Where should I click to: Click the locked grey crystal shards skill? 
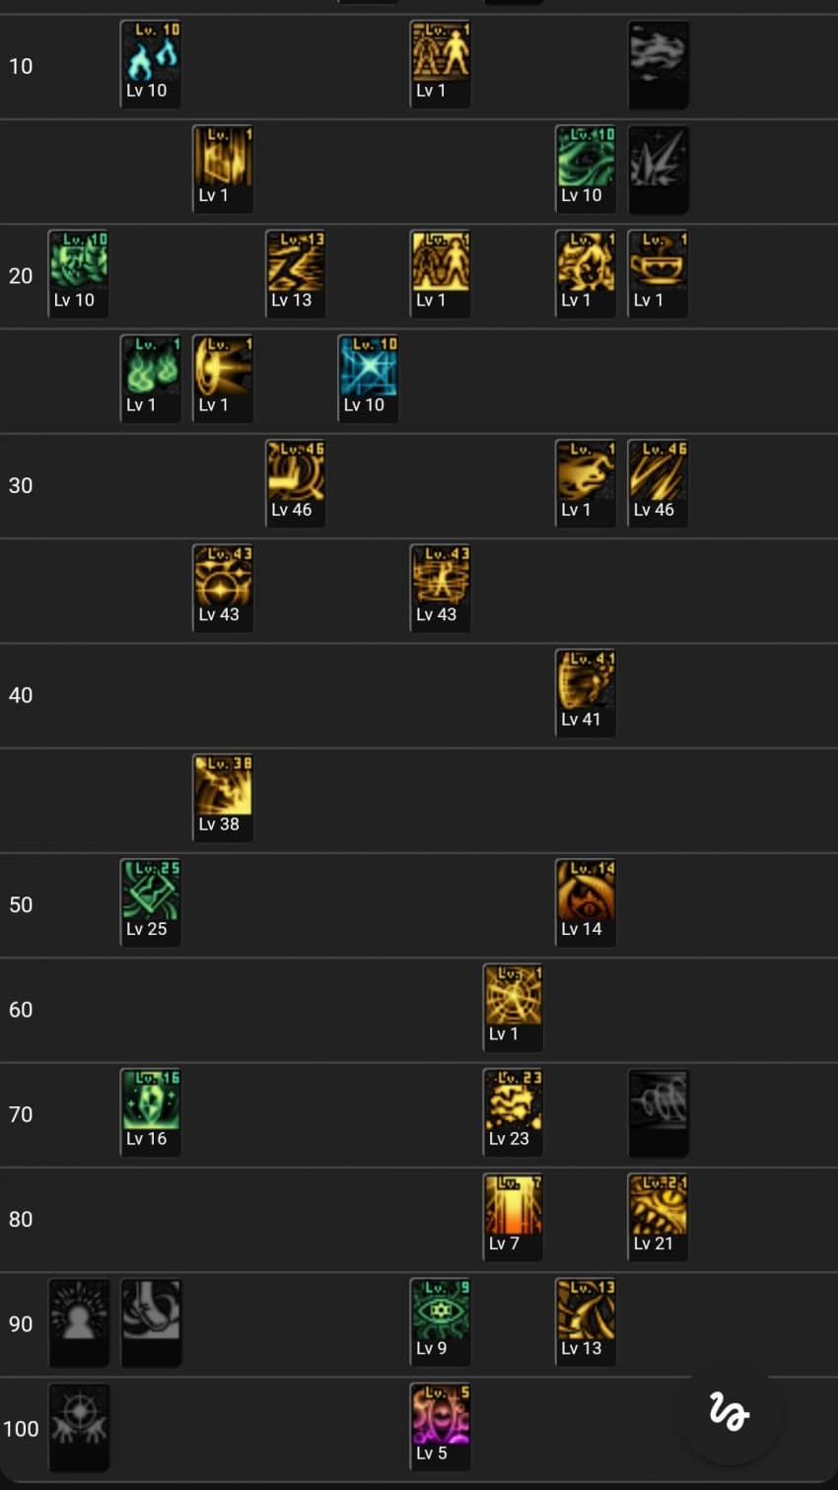click(658, 169)
